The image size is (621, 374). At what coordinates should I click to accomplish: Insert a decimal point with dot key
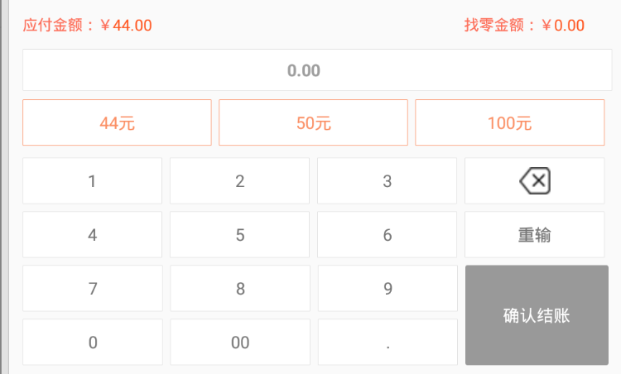point(387,343)
